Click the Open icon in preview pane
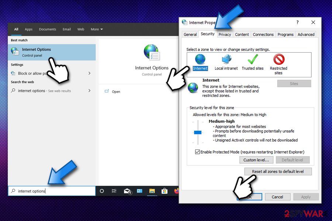Screen dimensions: 332x221 point(107,91)
